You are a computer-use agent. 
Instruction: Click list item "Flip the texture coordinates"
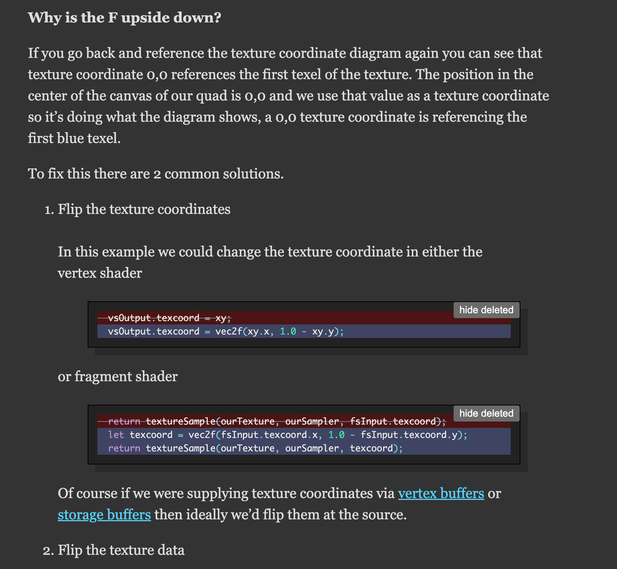(144, 209)
